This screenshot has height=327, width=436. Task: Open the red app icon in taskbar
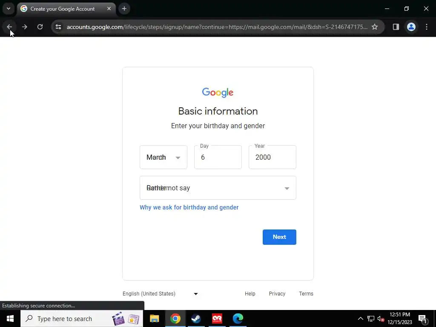217,318
